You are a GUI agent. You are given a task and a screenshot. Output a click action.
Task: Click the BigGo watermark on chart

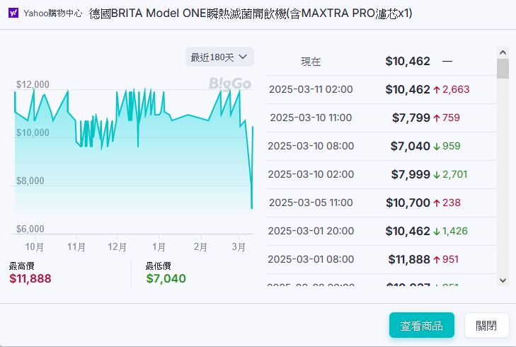click(230, 84)
